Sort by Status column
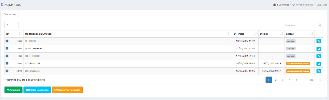Screen dimensions: 329x100 point(312,34)
